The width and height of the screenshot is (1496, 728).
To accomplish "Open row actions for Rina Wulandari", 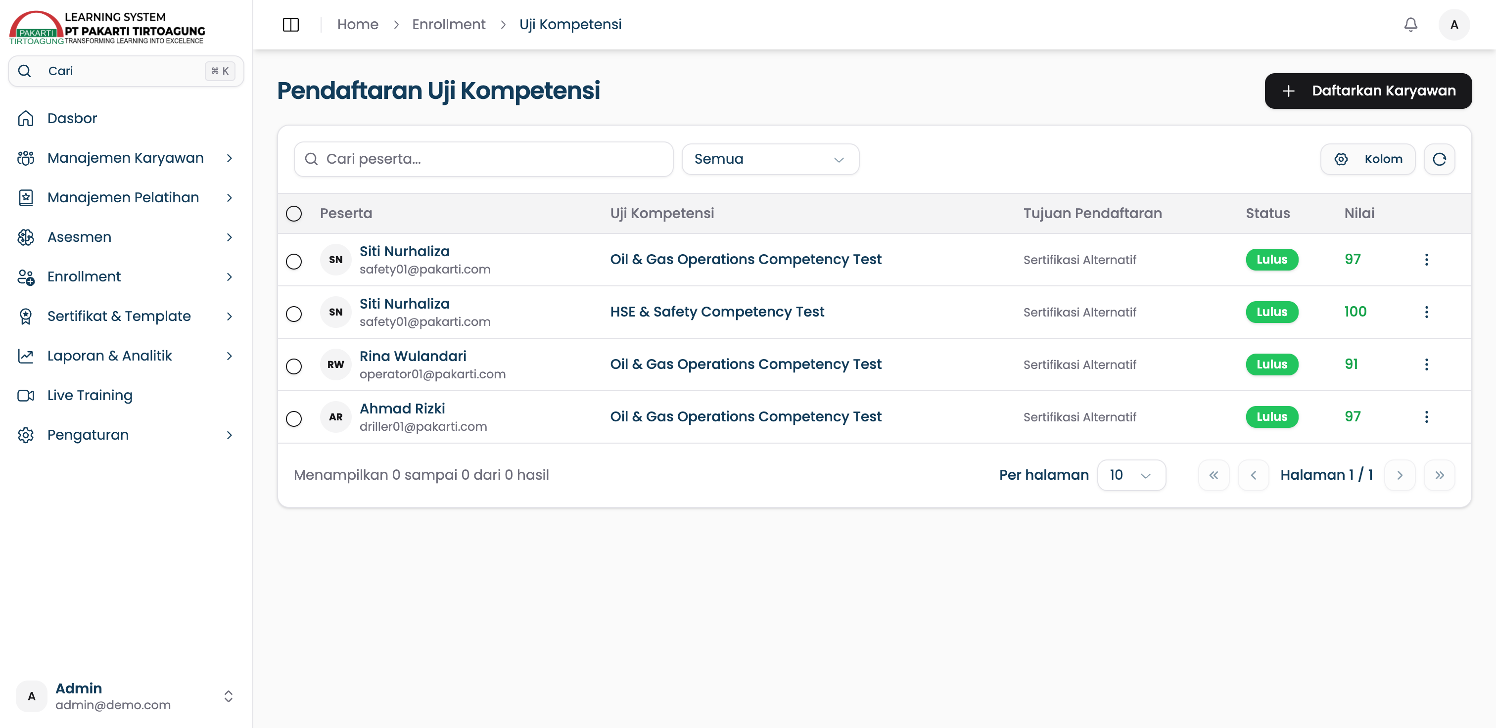I will click(x=1426, y=364).
